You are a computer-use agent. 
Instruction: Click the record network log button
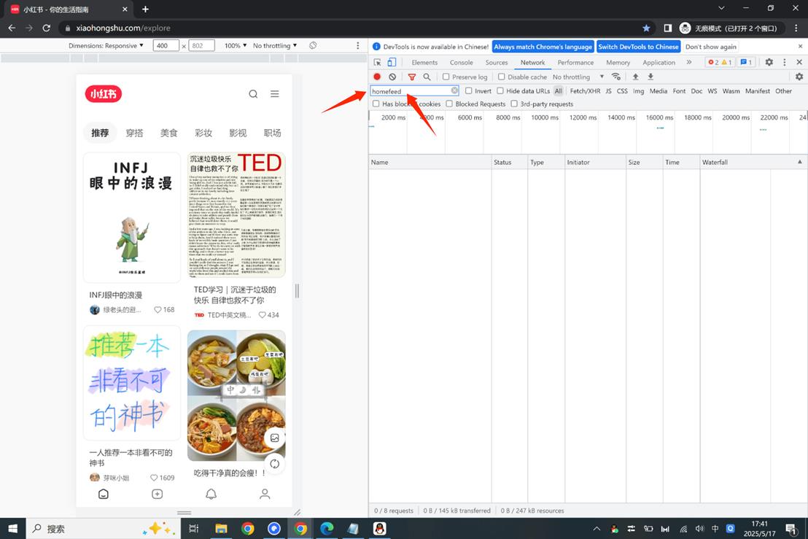coord(377,77)
